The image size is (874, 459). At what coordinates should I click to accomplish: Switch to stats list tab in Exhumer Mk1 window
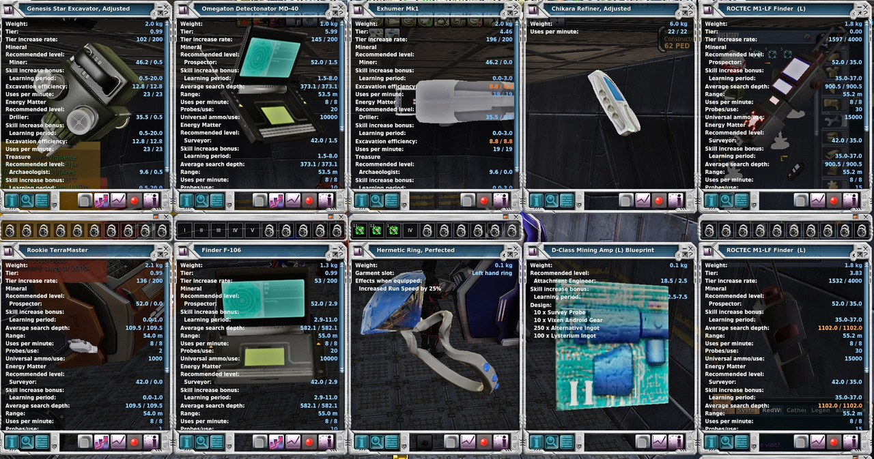pos(392,201)
